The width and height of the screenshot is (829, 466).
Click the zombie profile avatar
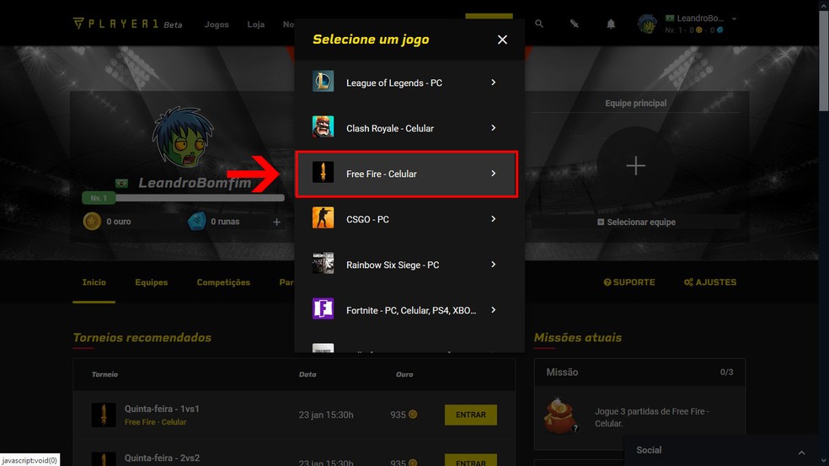pyautogui.click(x=183, y=137)
